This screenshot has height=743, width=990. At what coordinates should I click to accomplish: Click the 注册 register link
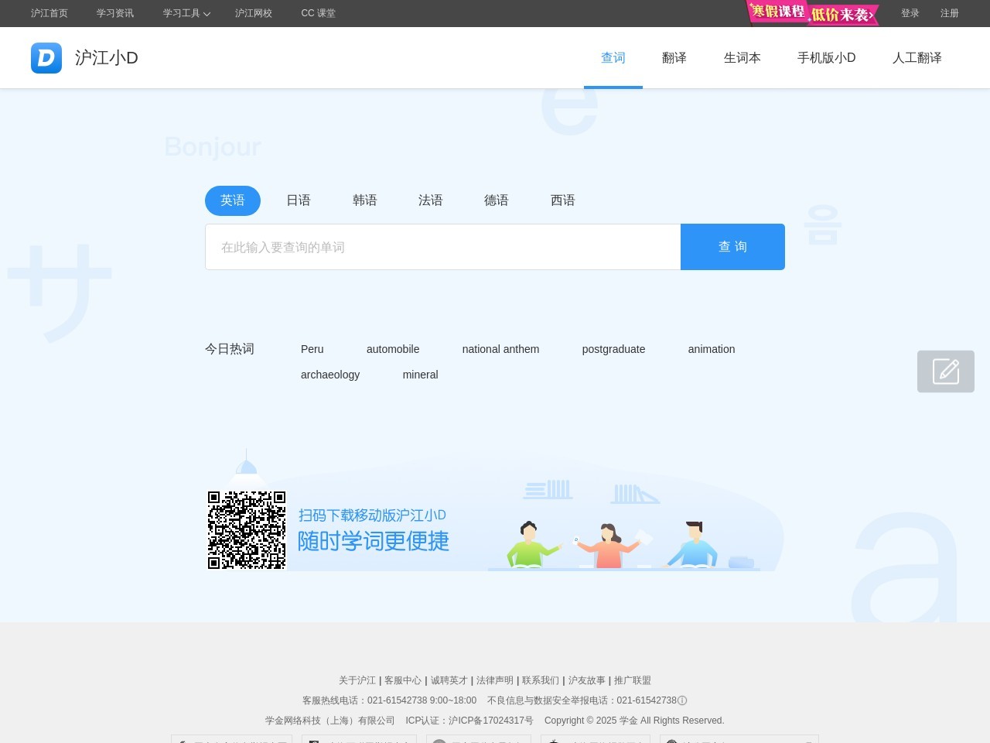(949, 13)
